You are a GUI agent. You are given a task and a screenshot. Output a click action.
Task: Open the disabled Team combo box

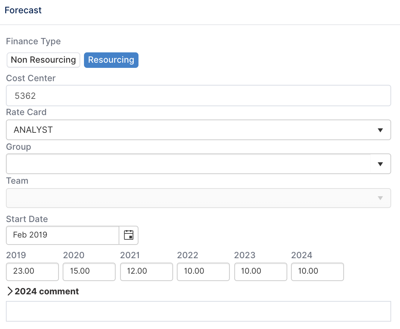coord(199,198)
